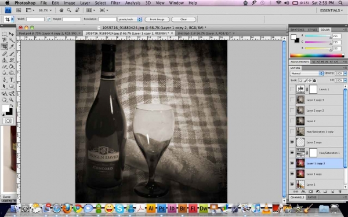Viewport: 348px width, 217px height.
Task: Show the Hue/Saturation 1 copy layer
Action: click(x=292, y=131)
